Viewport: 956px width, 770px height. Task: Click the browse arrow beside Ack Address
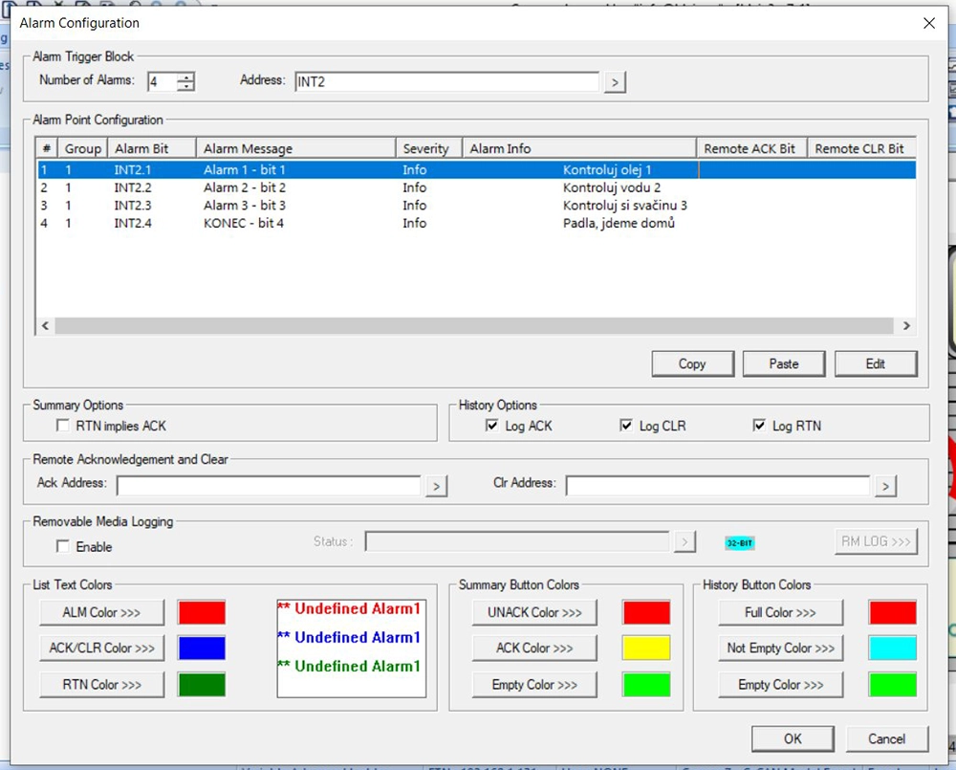coord(436,486)
